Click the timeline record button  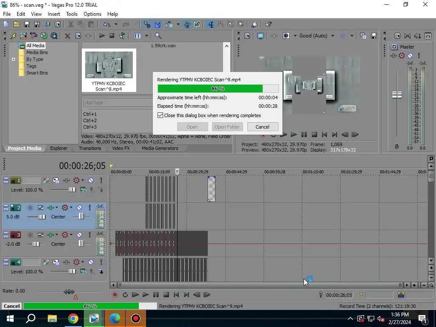(115, 295)
